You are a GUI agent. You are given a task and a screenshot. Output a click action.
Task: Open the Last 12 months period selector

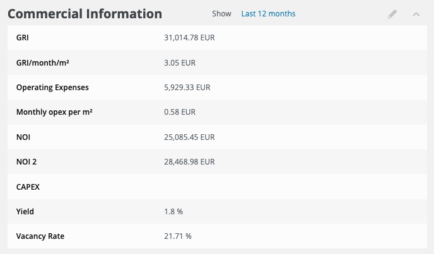coord(268,14)
